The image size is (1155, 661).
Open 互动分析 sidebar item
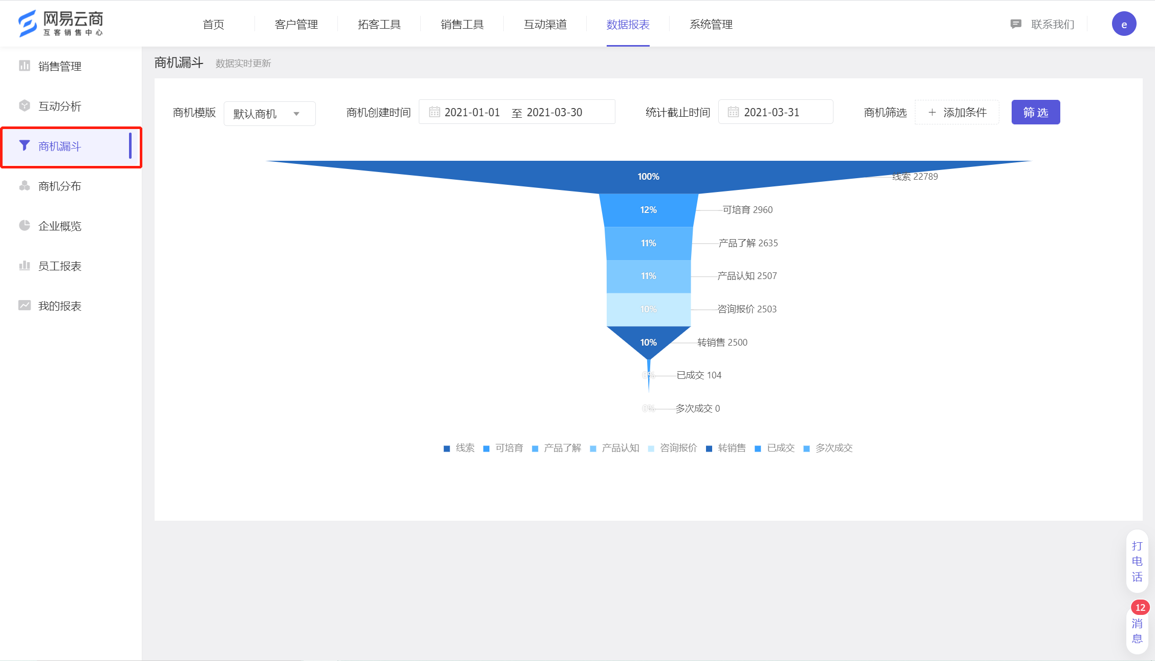pos(71,106)
